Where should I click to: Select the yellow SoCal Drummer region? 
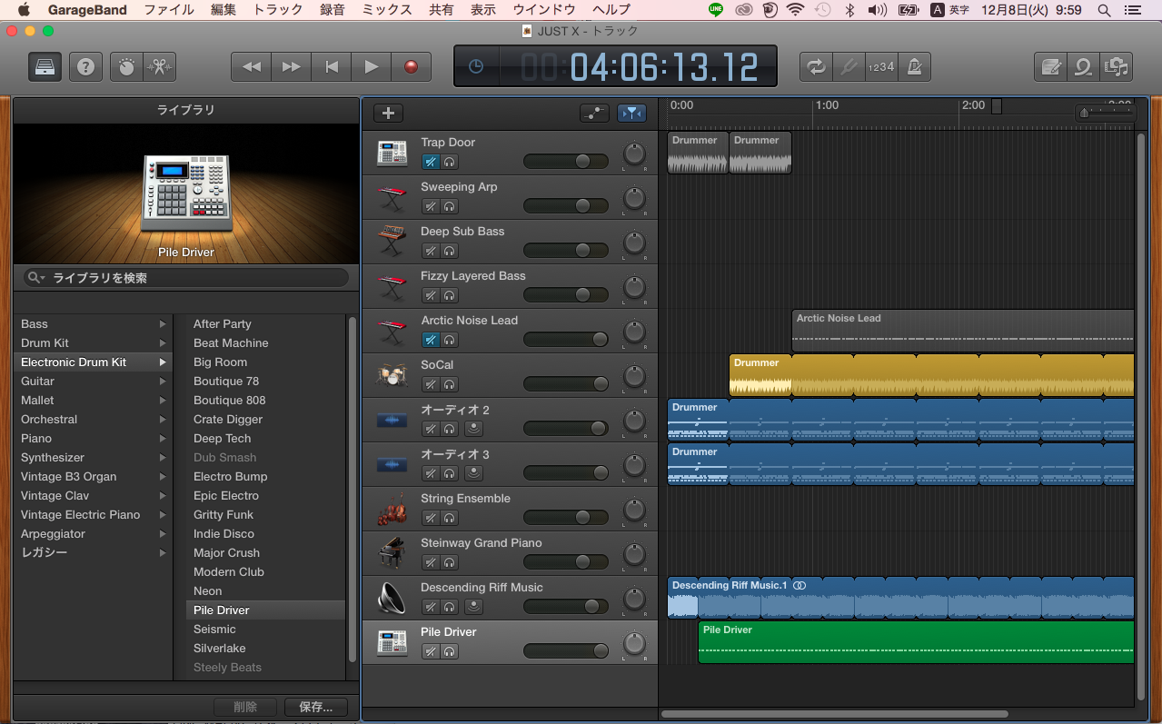tap(931, 375)
